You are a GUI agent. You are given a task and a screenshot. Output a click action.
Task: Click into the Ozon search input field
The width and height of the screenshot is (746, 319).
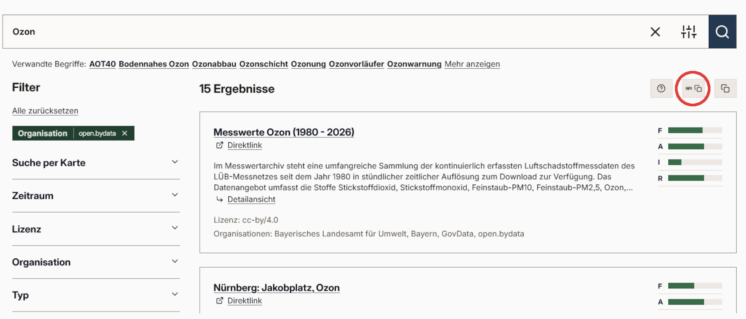[x=311, y=32]
